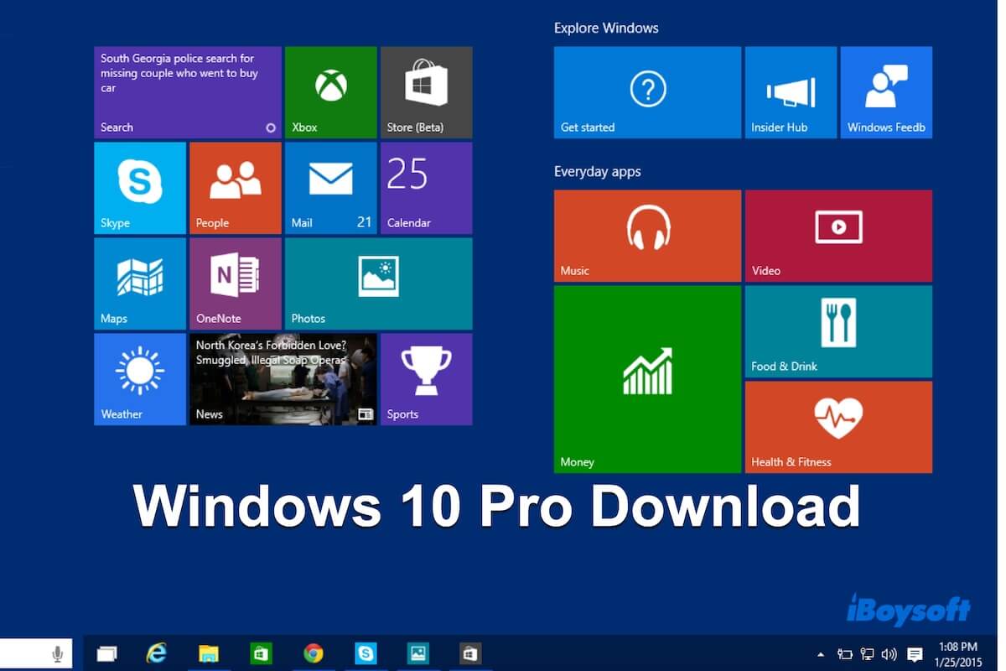The height and width of the screenshot is (671, 1006).
Task: Open the Video tile
Action: (x=838, y=236)
